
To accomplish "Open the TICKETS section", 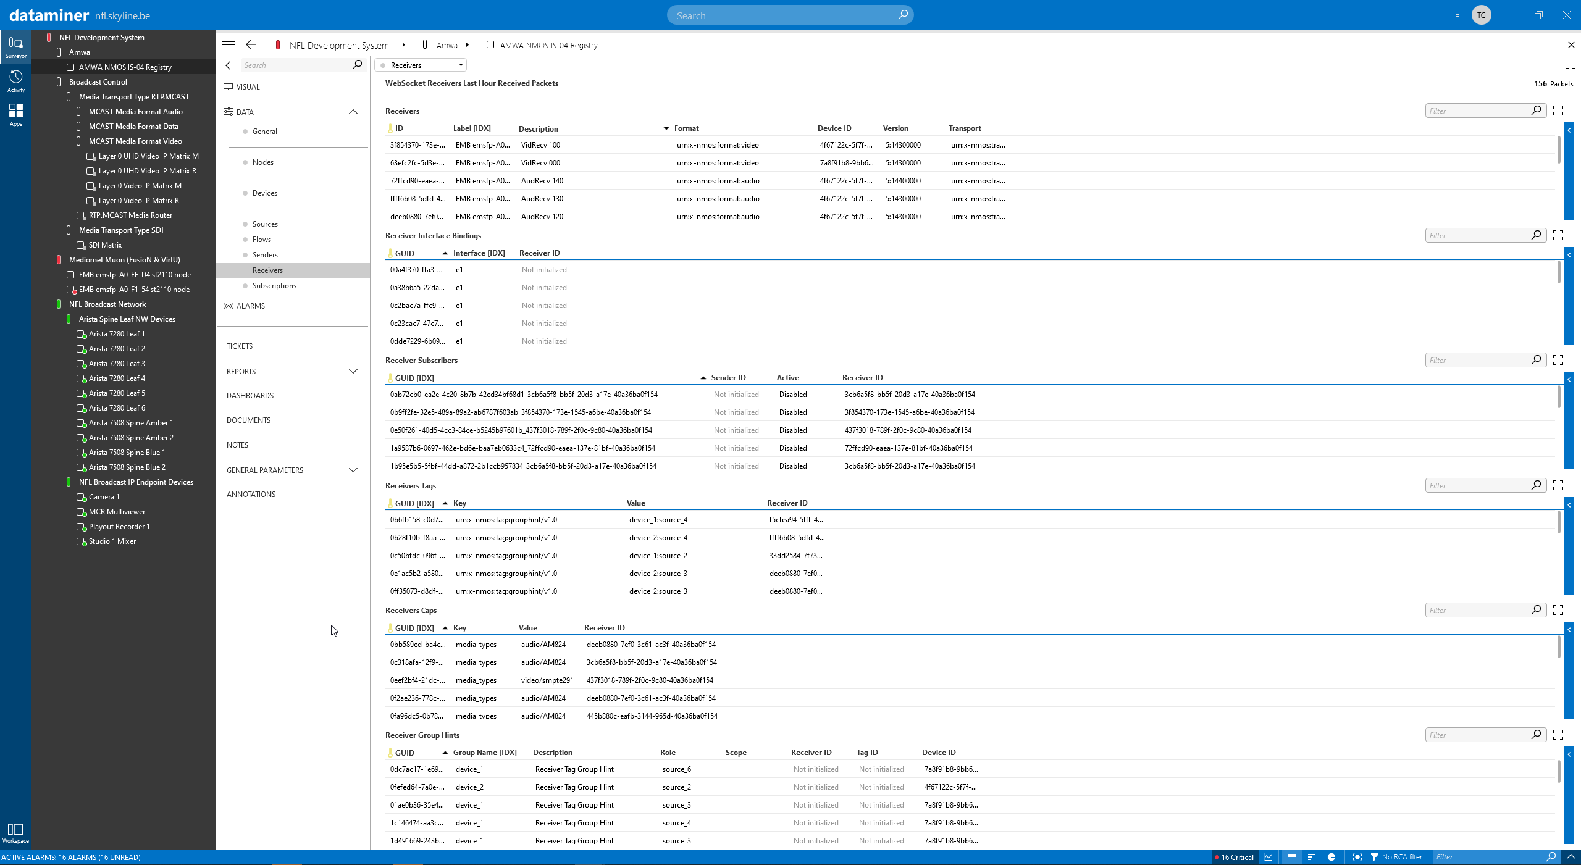I will point(239,346).
